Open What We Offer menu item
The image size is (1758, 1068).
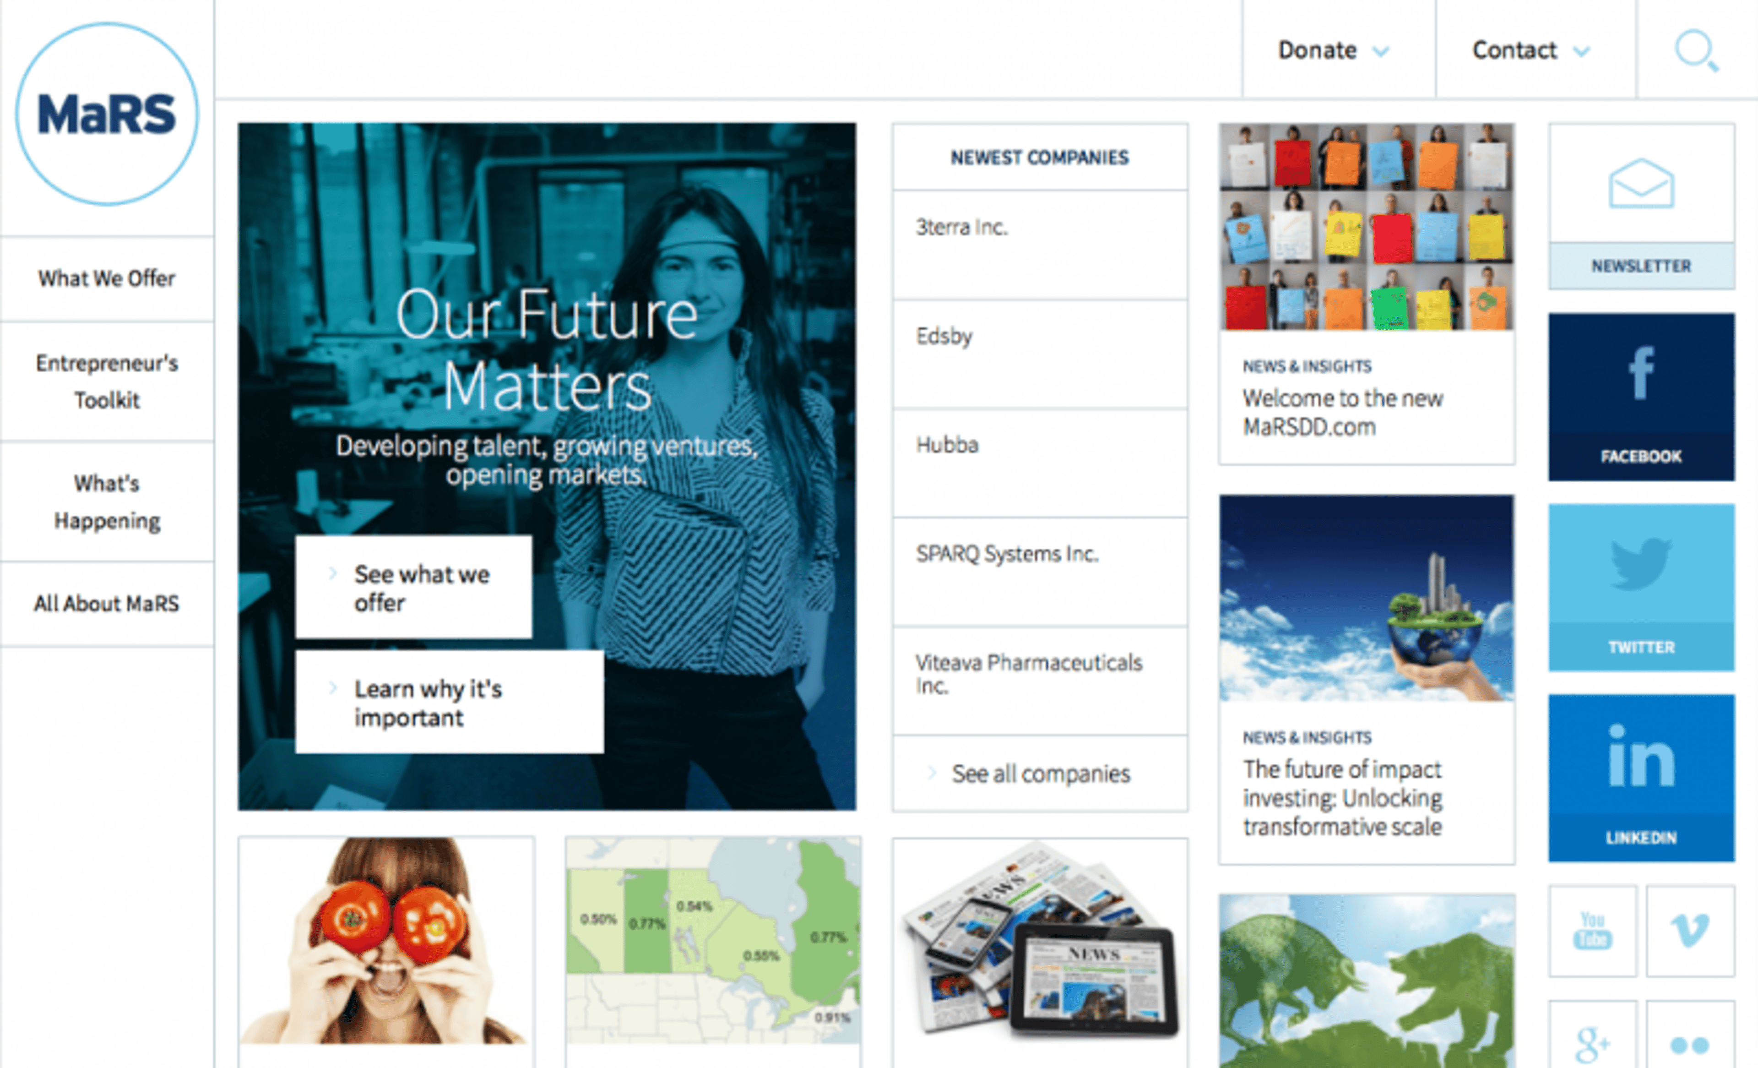pyautogui.click(x=107, y=278)
